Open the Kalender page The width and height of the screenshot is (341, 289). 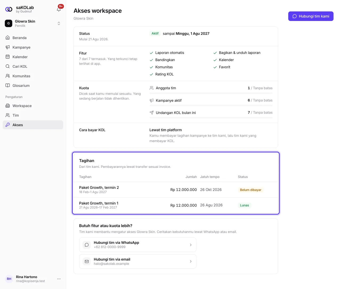coord(33,57)
